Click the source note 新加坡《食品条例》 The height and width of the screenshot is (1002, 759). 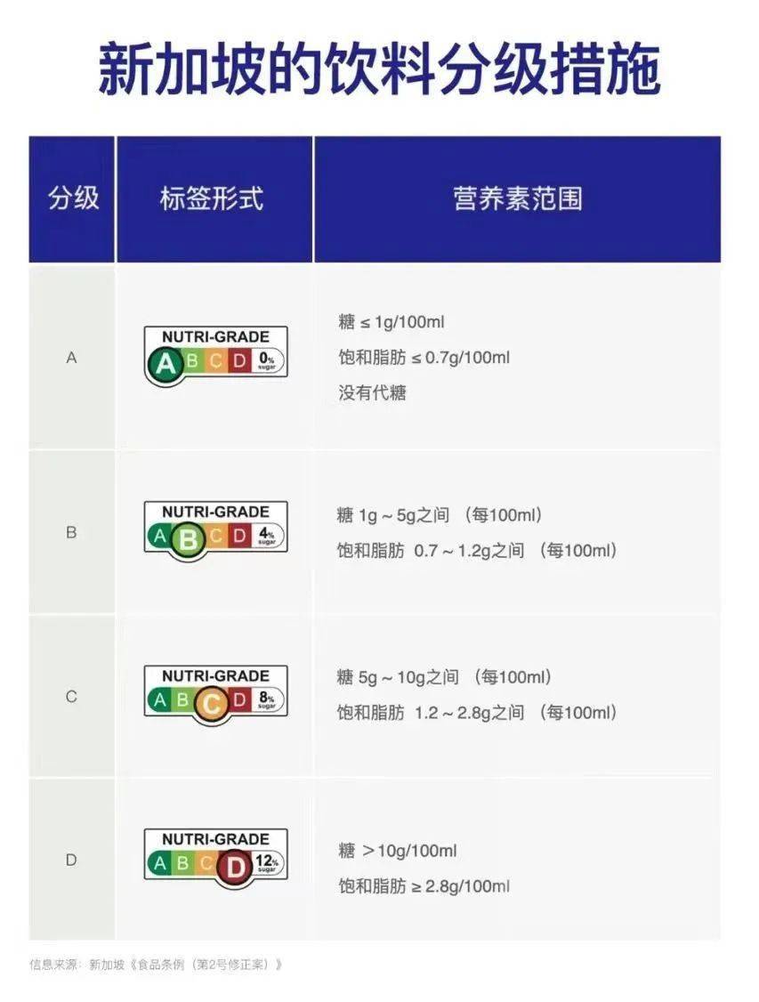pyautogui.click(x=186, y=965)
